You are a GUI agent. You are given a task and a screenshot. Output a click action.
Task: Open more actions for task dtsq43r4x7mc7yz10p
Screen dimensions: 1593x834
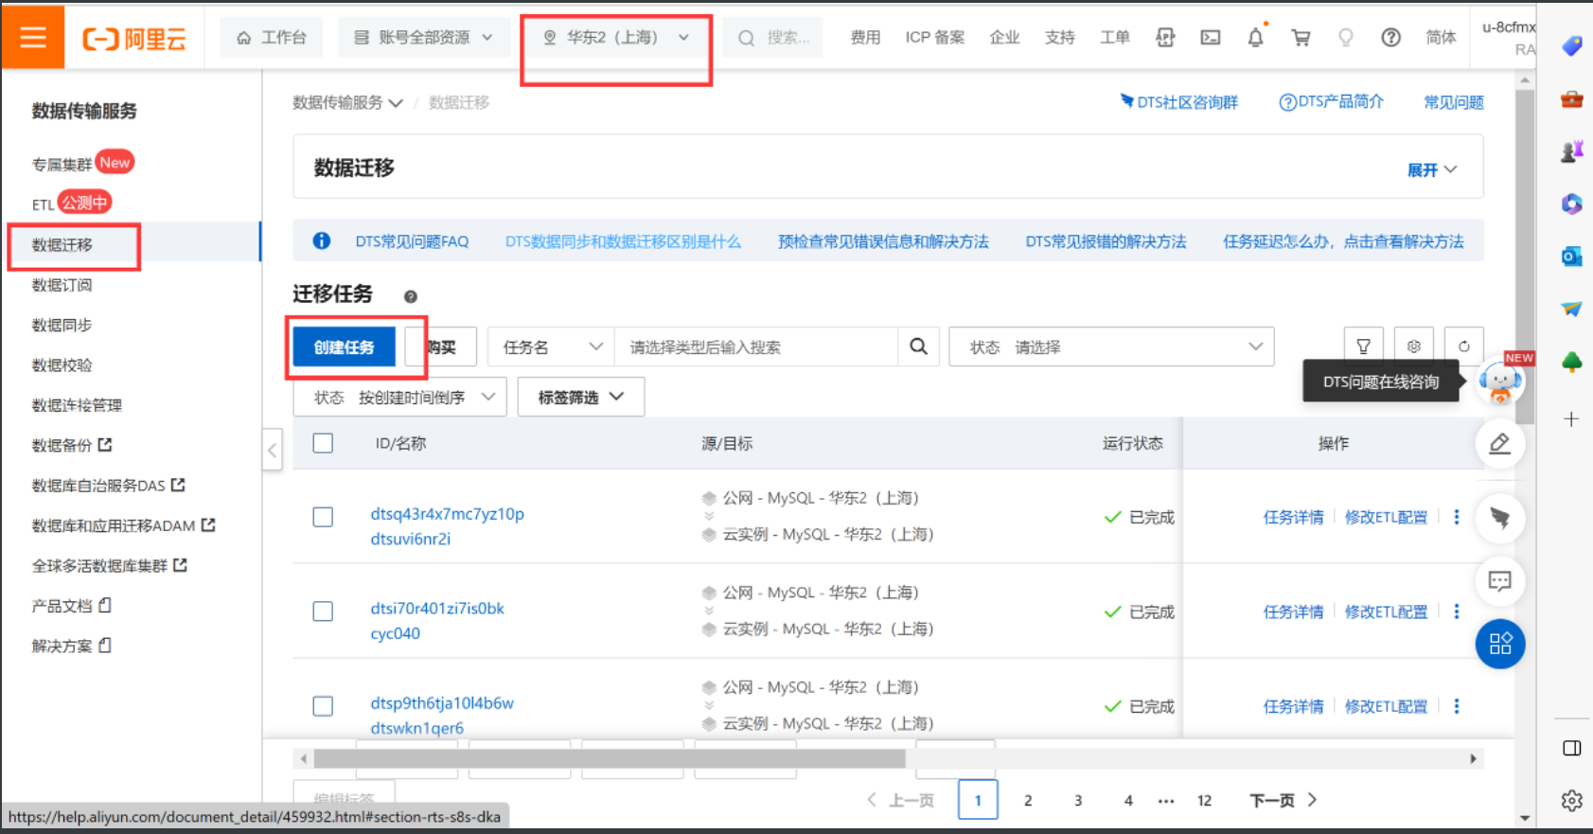click(x=1457, y=517)
